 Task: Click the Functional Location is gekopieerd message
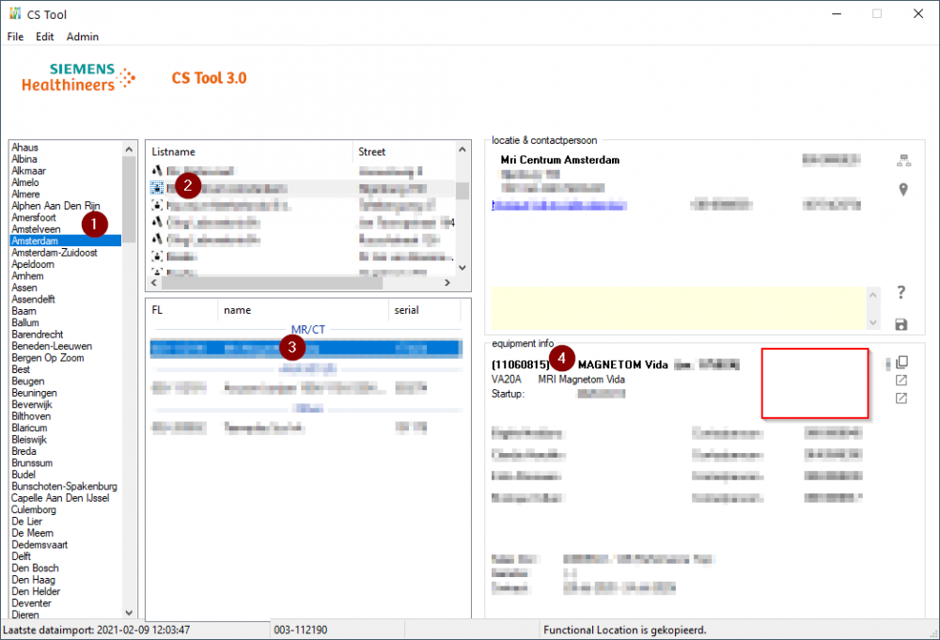(x=625, y=630)
